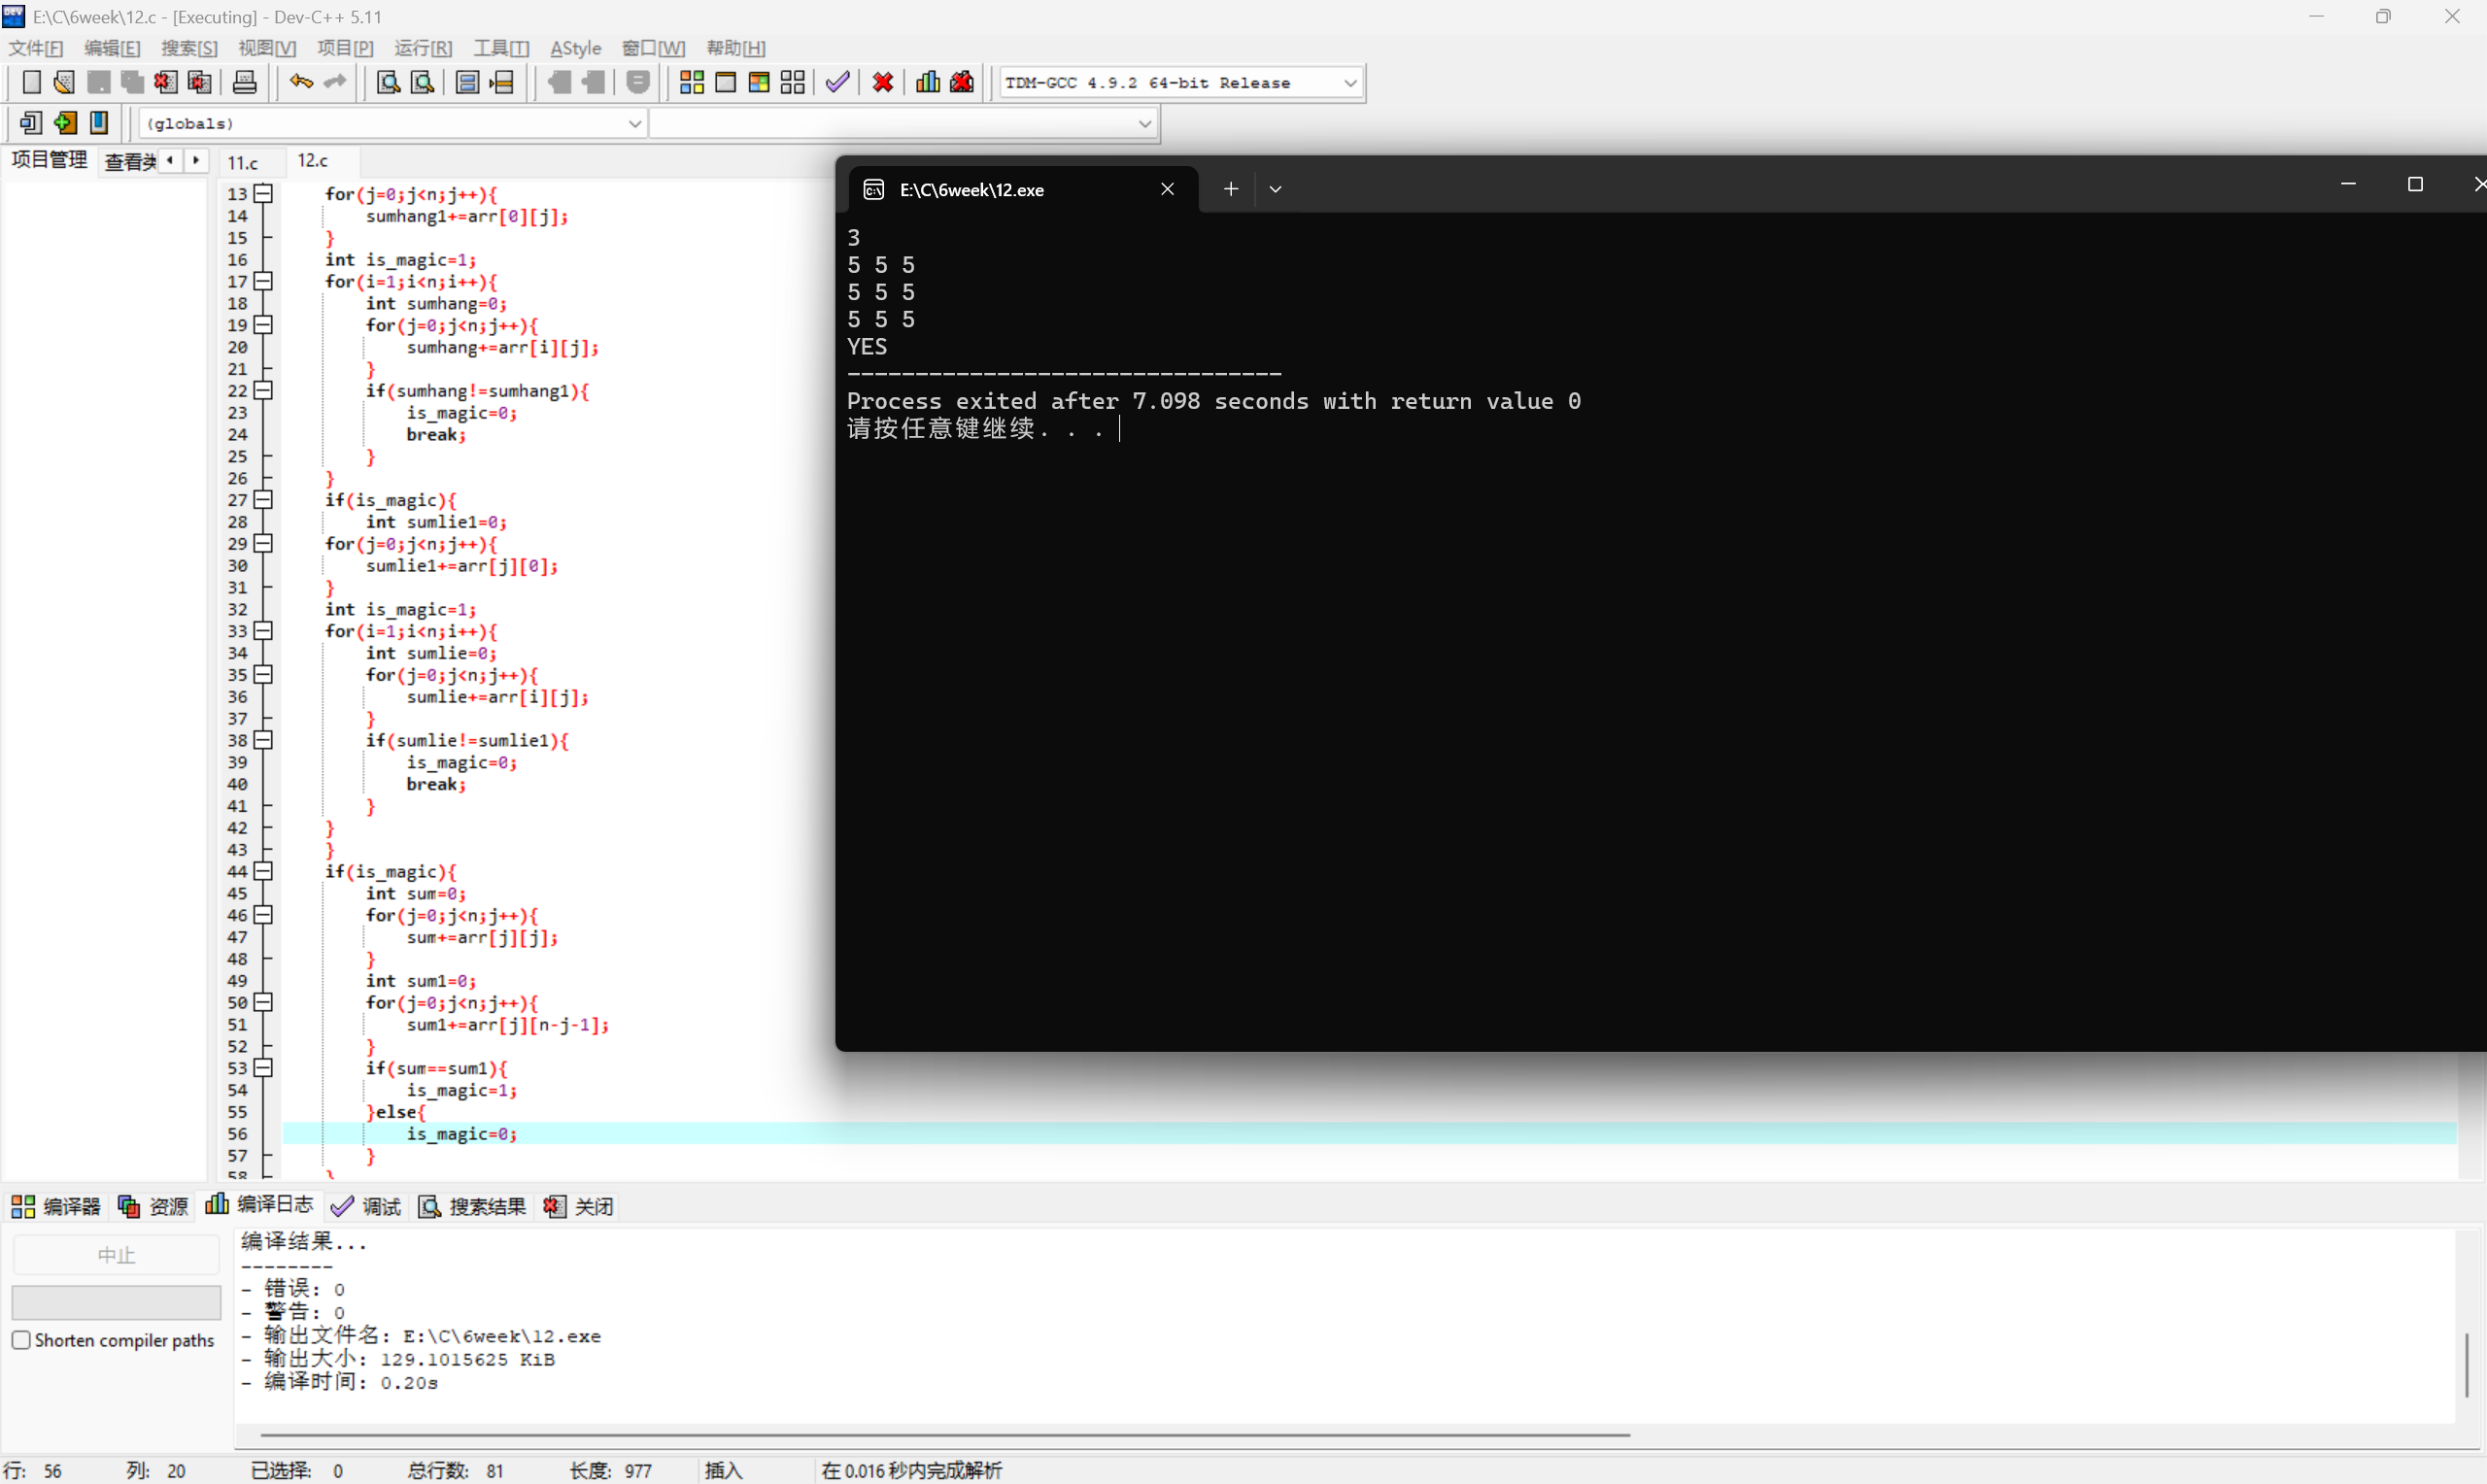Open the TDM-GCC compiler selection dropdown
Screen dimensions: 2487x1484
point(1350,83)
